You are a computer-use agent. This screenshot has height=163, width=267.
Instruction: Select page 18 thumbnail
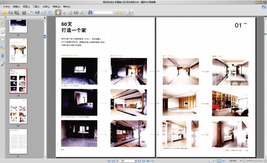click(x=18, y=51)
